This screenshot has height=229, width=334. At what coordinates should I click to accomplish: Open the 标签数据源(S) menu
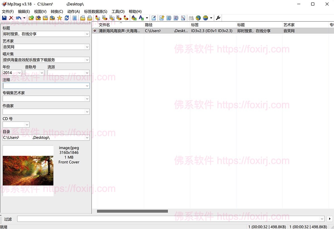point(96,11)
